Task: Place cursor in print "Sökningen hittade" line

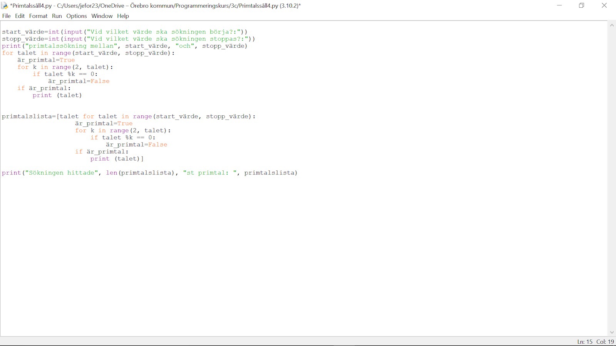Action: [x=149, y=173]
